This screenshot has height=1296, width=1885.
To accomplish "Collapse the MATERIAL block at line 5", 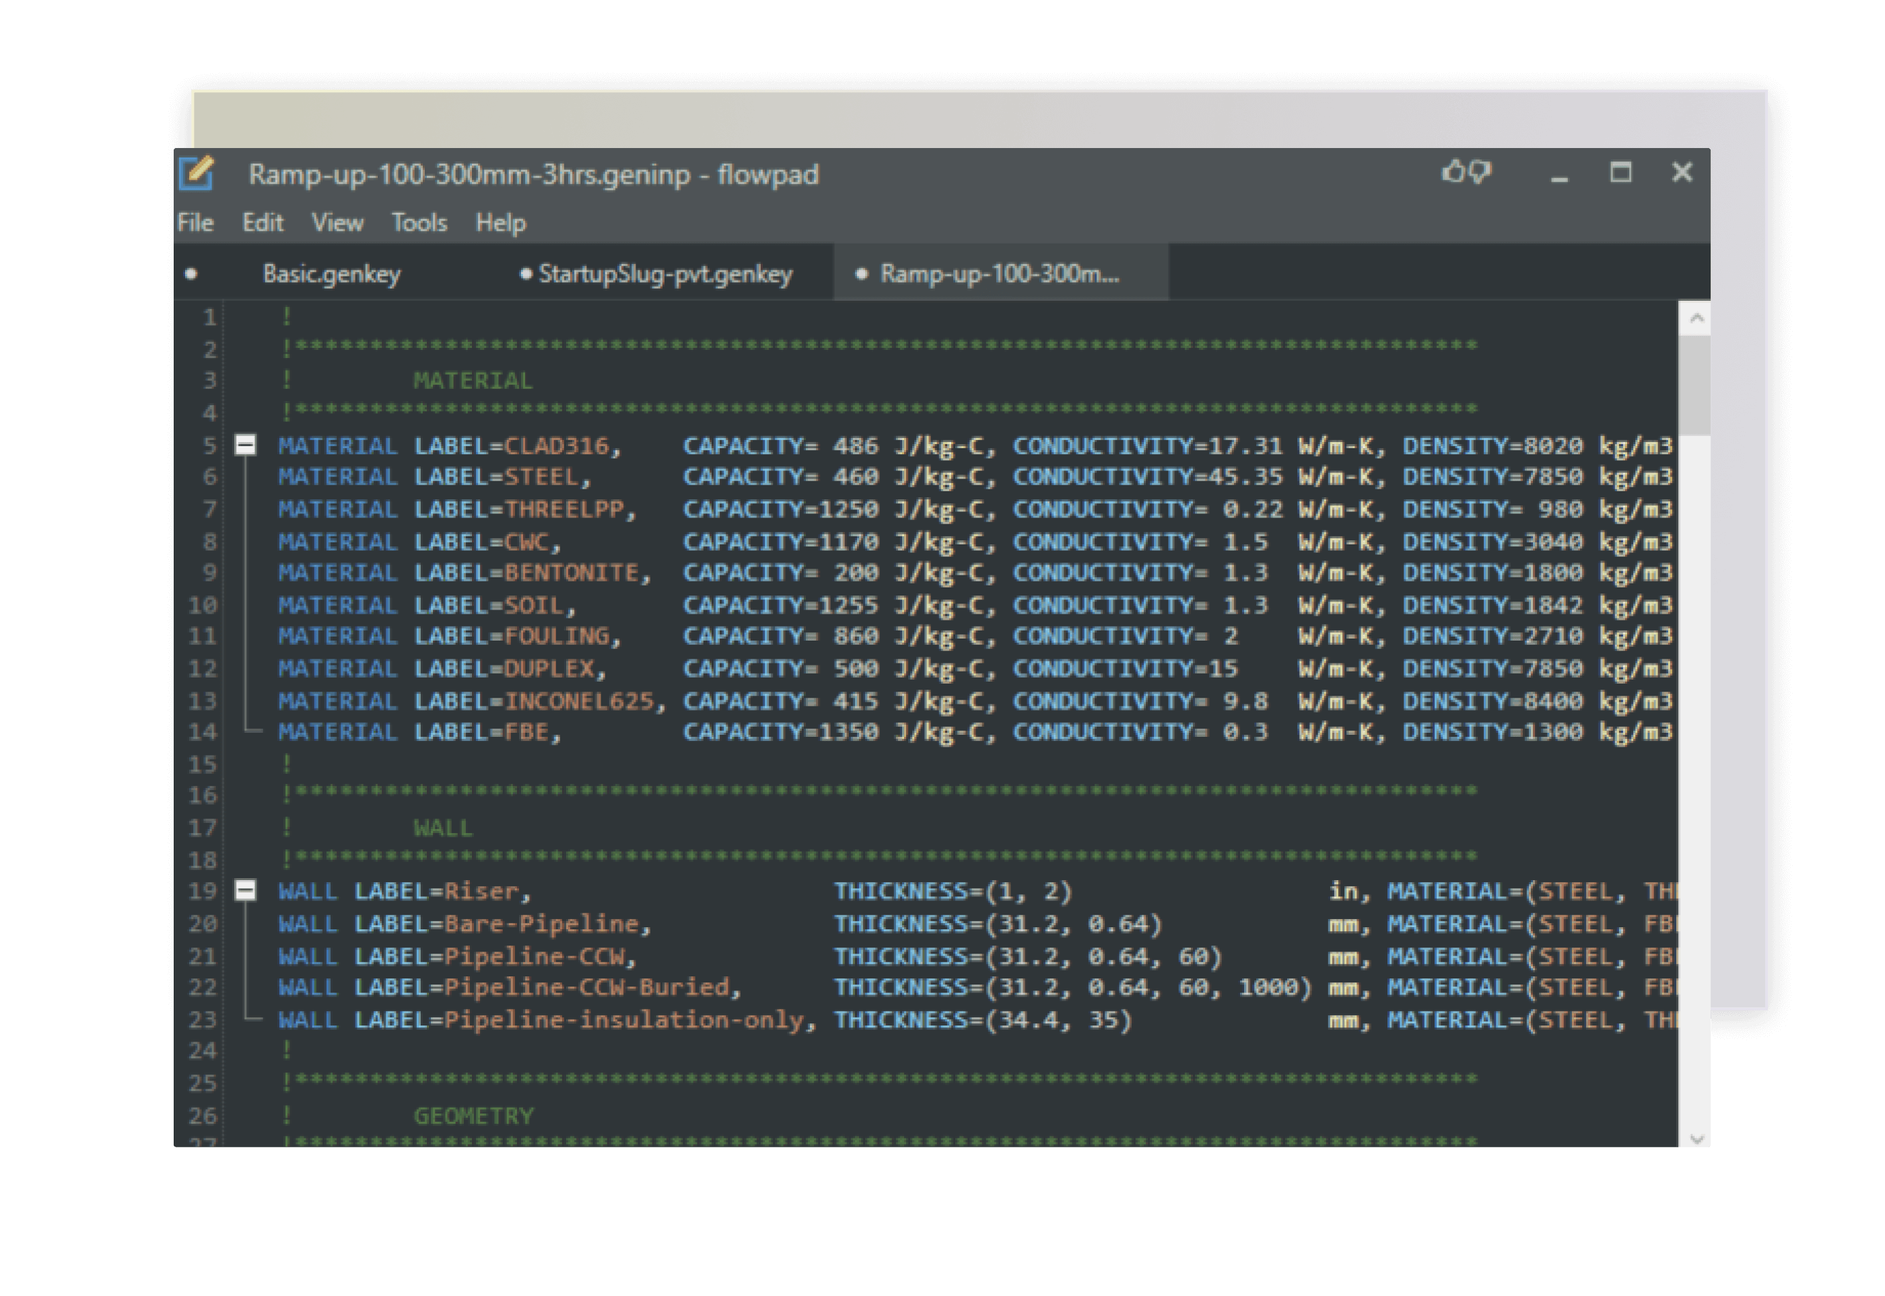I will click(245, 445).
